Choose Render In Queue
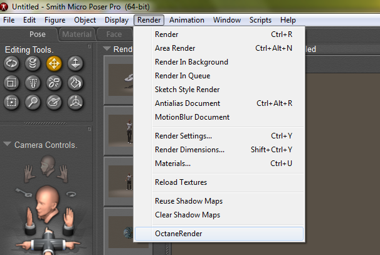Screen dimensions: 380x255 (219, 76)
